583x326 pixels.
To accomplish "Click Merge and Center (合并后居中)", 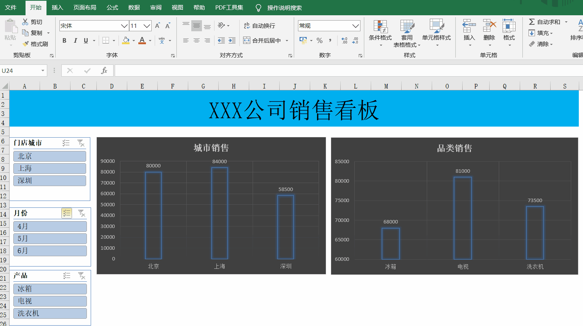I will point(262,40).
